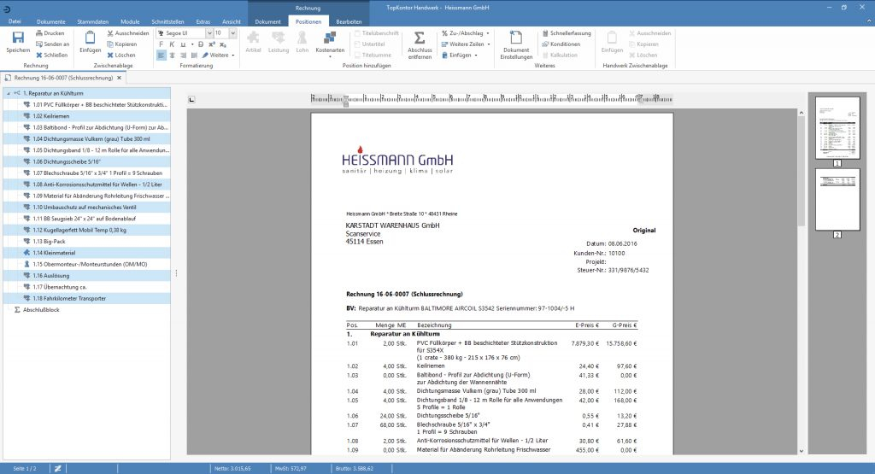Print the invoice with Drucken
The image size is (875, 474).
[x=49, y=32]
